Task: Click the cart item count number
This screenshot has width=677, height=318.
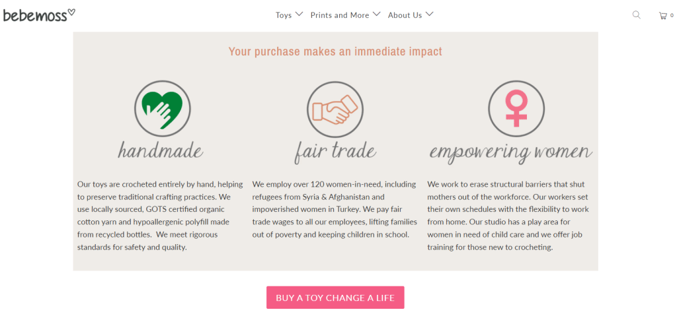Action: 672,15
